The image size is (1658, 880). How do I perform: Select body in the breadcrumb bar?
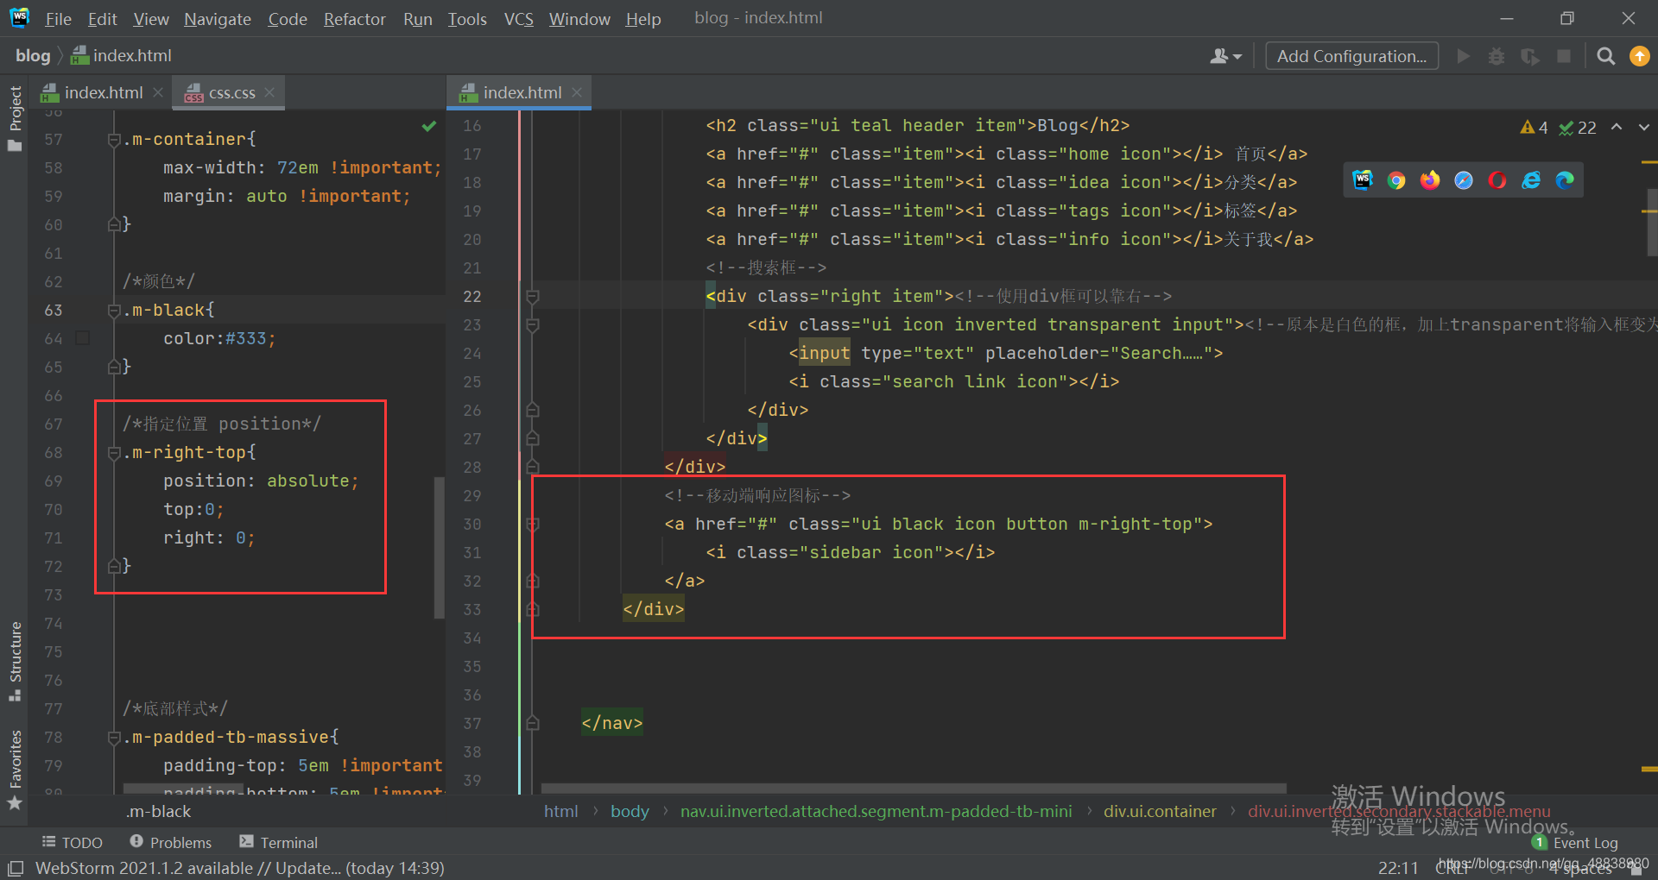pos(630,811)
